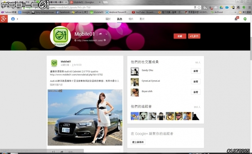The image size is (252, 154).
Task: Open the Sandy Chiu name link
Action: tap(147, 70)
